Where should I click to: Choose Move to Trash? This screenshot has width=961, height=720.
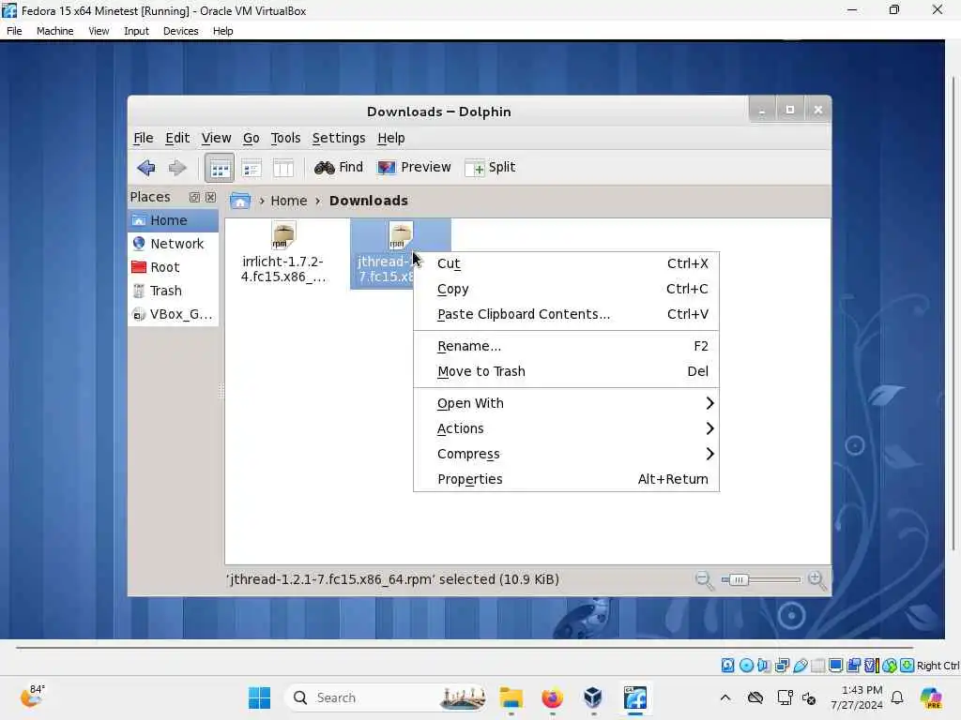(x=566, y=371)
